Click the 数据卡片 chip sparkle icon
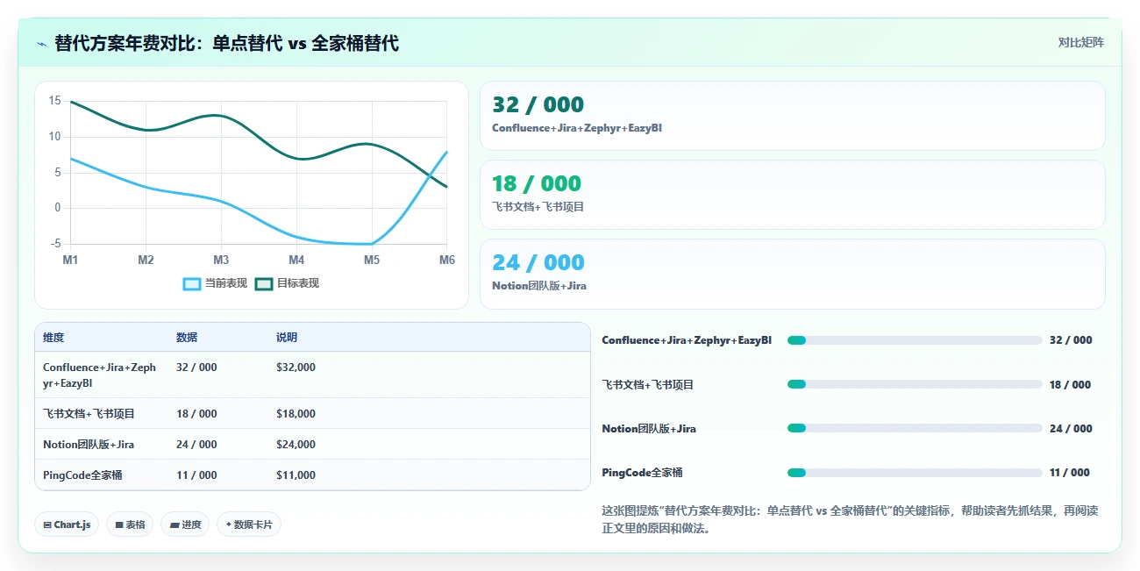The height and width of the screenshot is (571, 1140). [229, 525]
